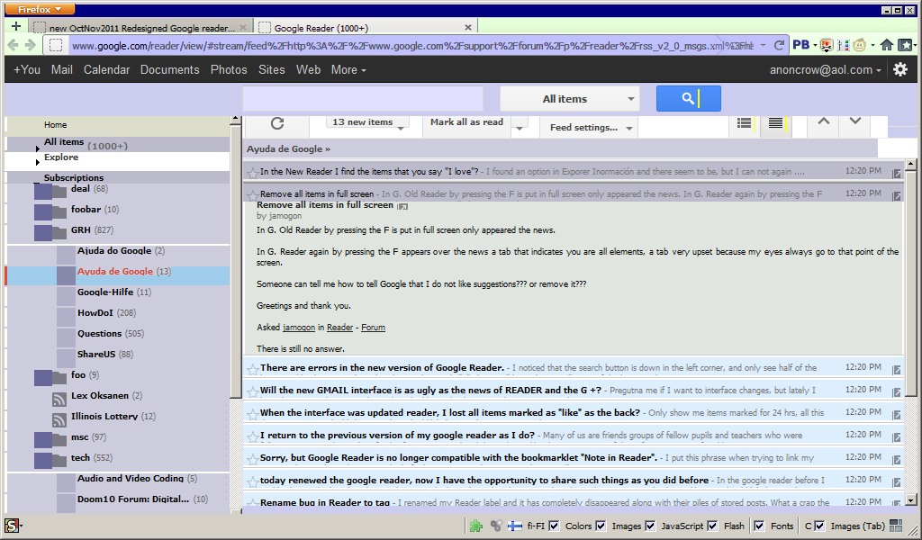Viewport: 922px width, 540px height.
Task: Open the arrow next to Mark all as read
Action: [x=520, y=128]
